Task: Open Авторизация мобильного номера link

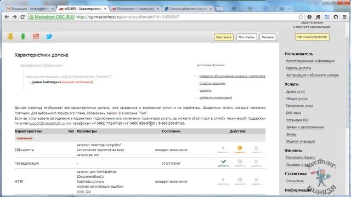Action: click(312, 76)
